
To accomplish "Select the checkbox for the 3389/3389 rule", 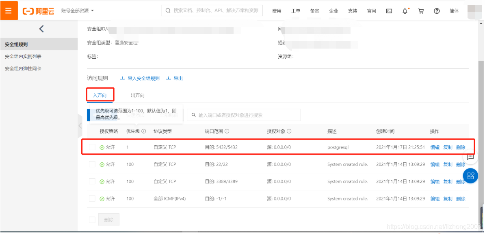I will click(x=92, y=181).
